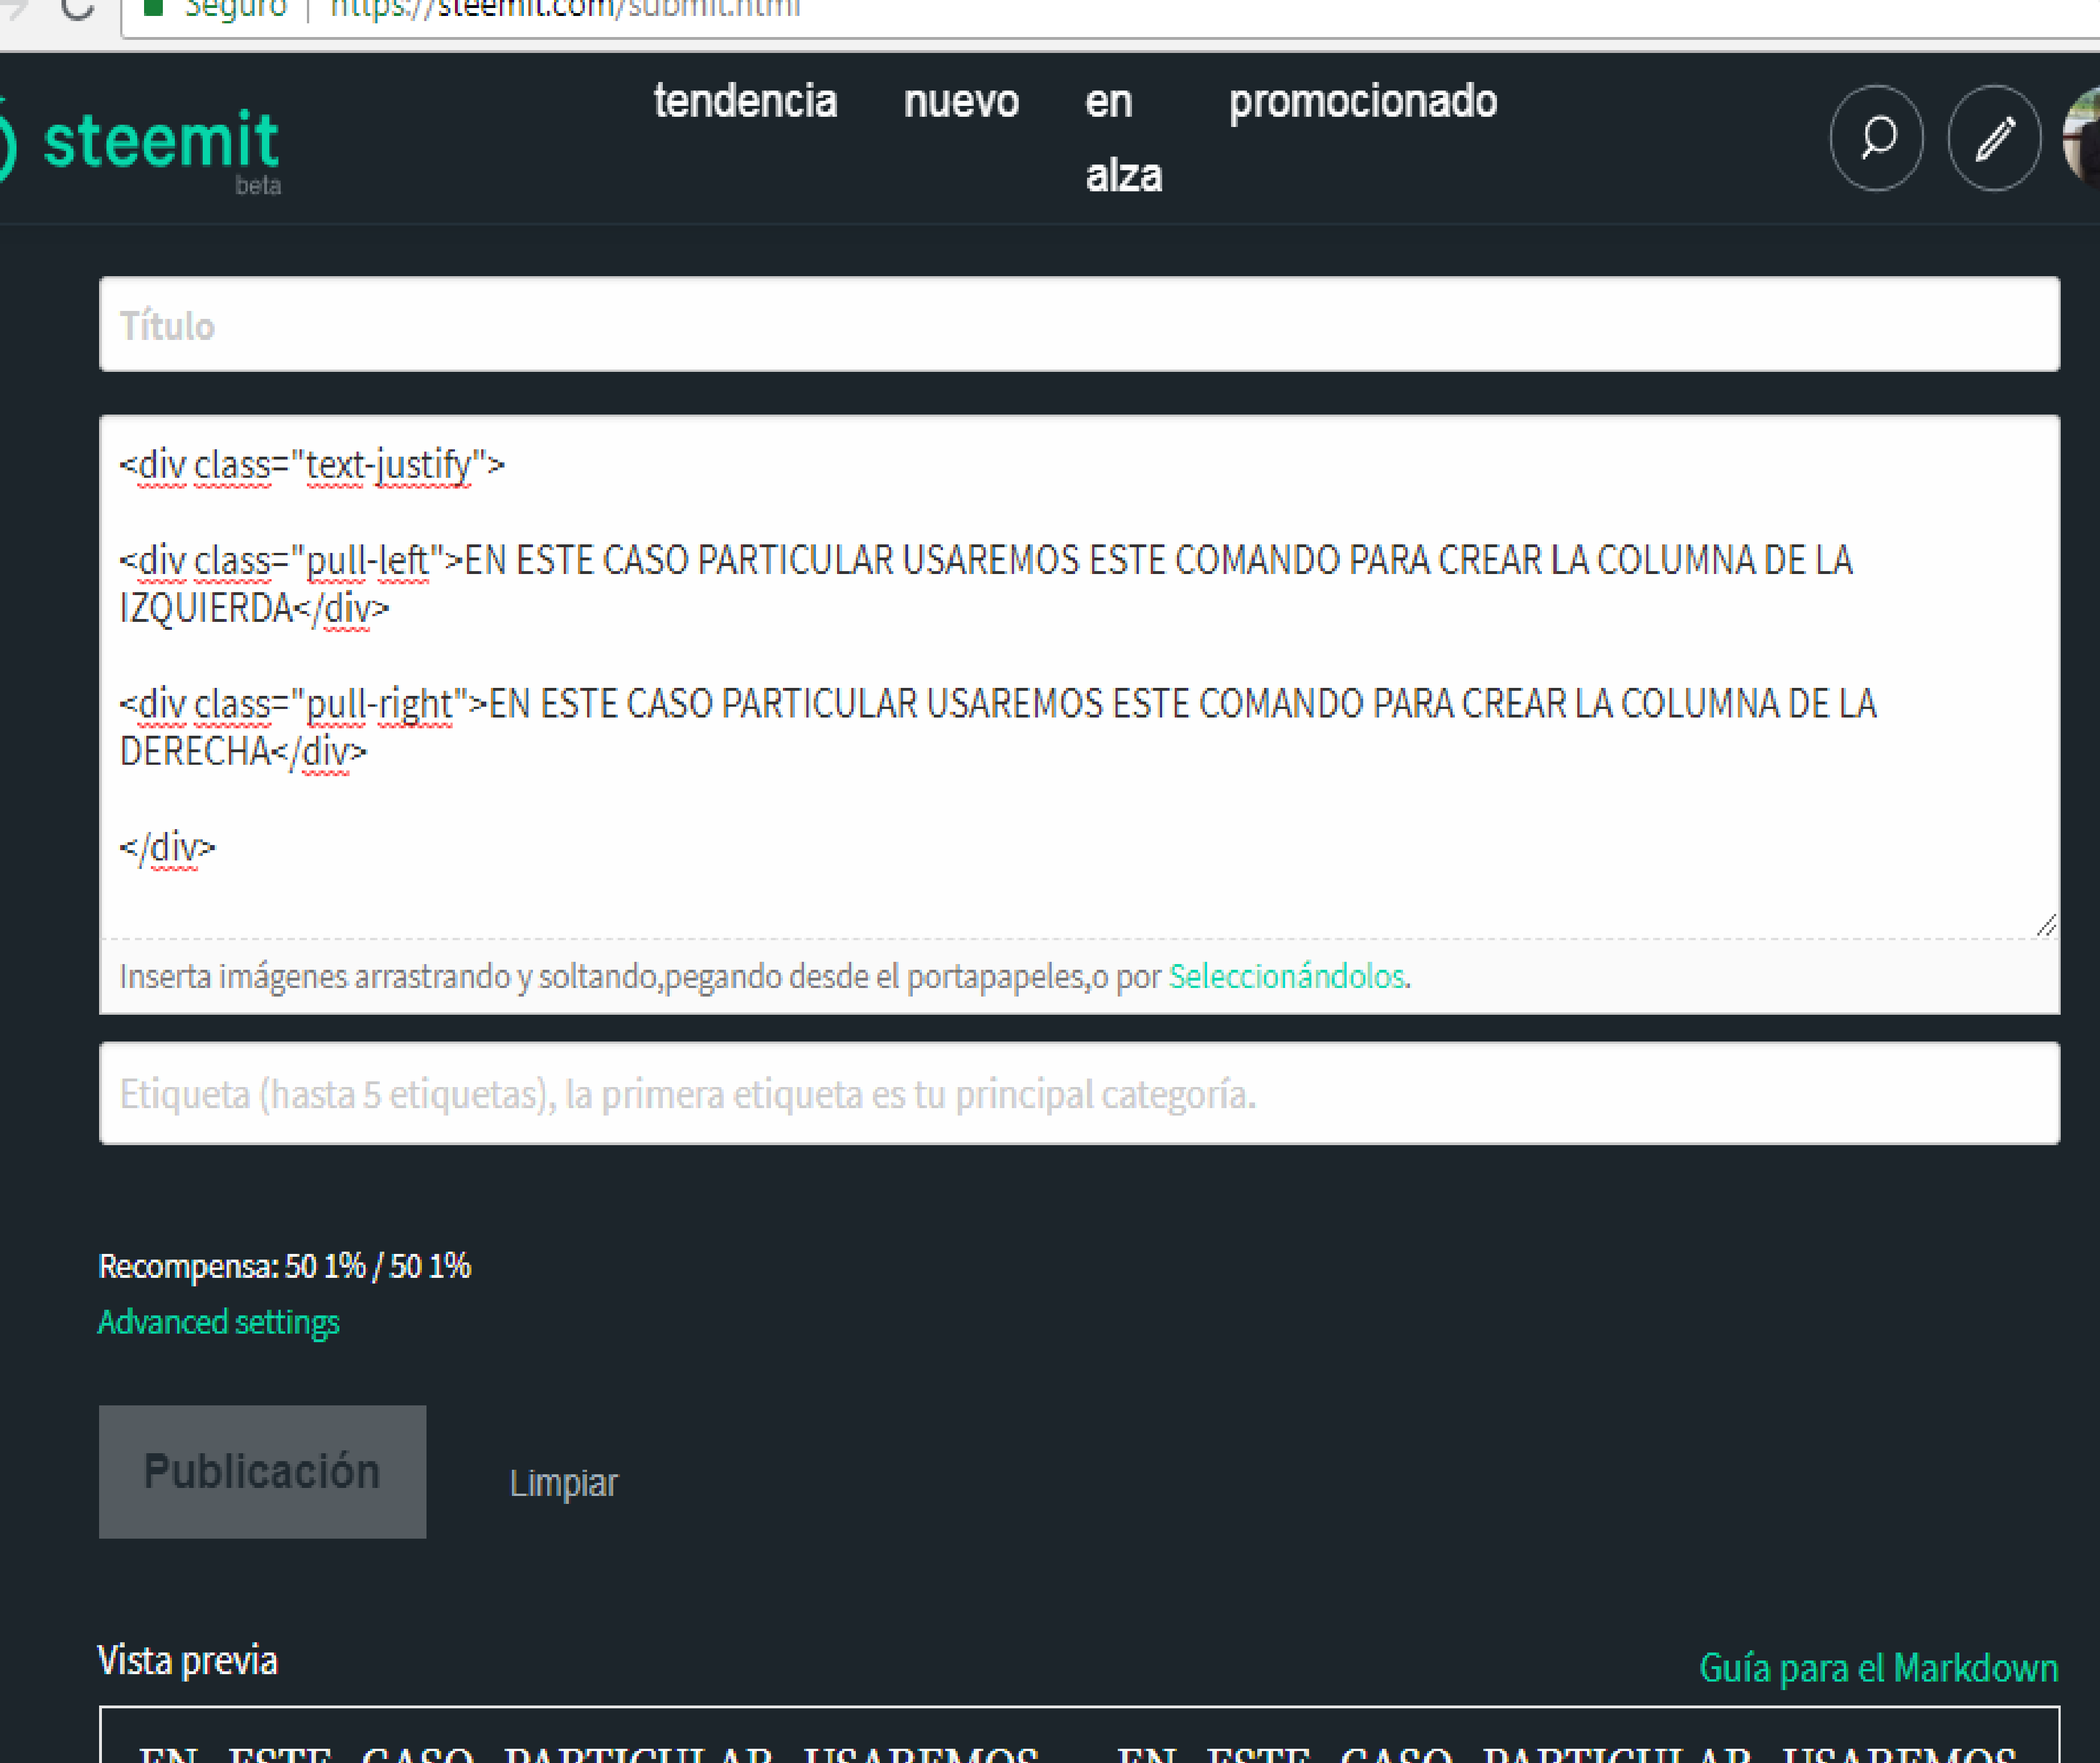The height and width of the screenshot is (1763, 2100).
Task: Click the pull-right div line in editor
Action: [x=997, y=727]
